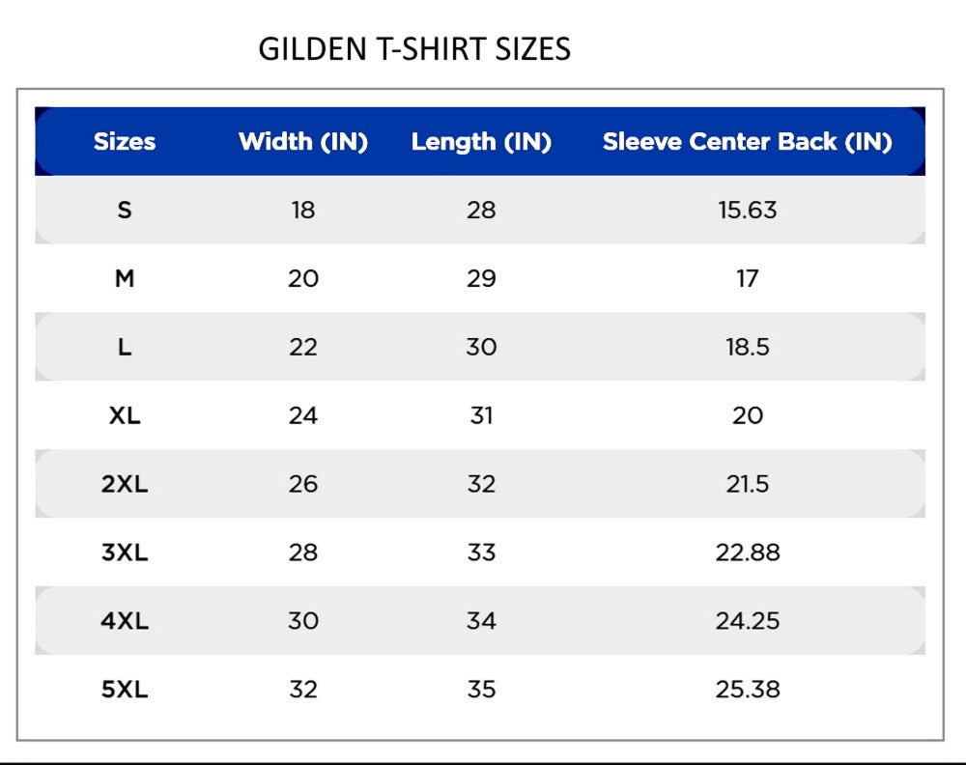The image size is (966, 765).
Task: Select the Sizes column header
Action: click(x=125, y=142)
